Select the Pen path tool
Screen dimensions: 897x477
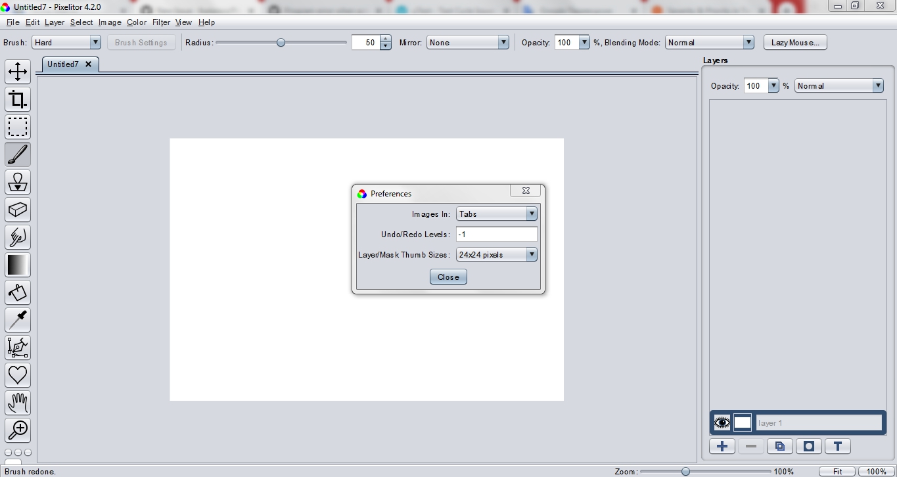(18, 348)
